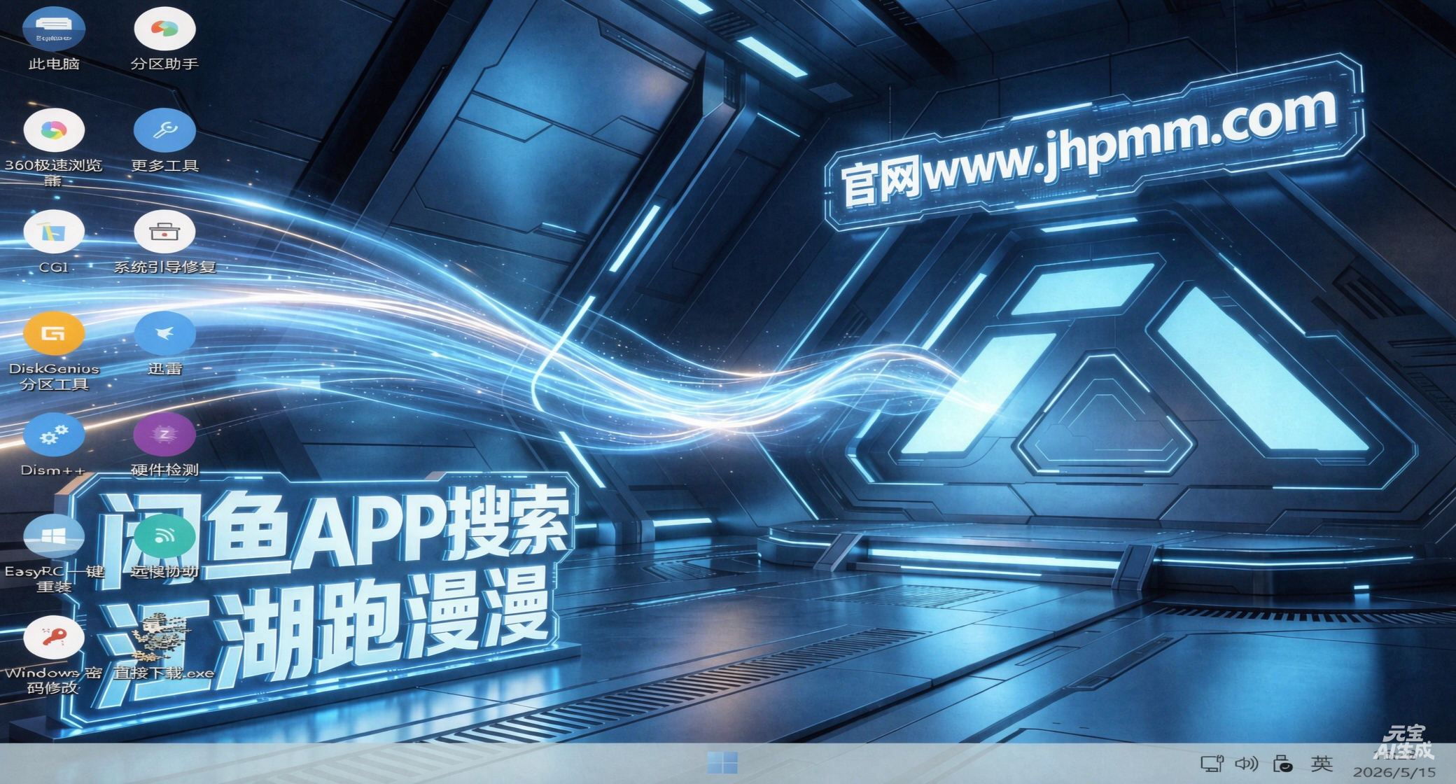
Task: Open the taskbar date and clock
Action: click(x=1394, y=764)
